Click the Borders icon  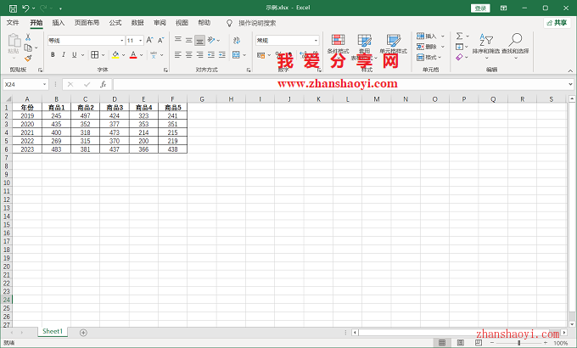click(94, 55)
